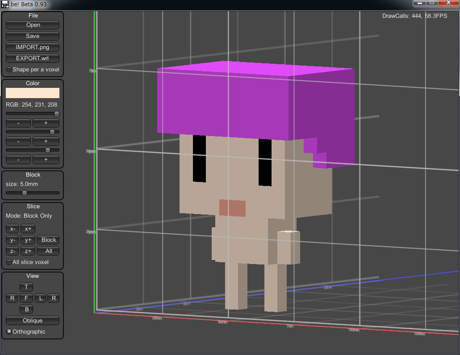The height and width of the screenshot is (355, 460).
Task: Save the current voxel model
Action: point(33,36)
